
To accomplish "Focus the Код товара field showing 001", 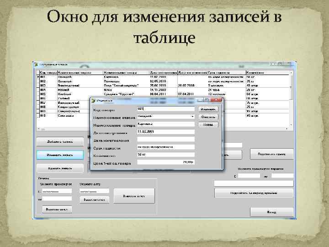I will pyautogui.click(x=166, y=109).
